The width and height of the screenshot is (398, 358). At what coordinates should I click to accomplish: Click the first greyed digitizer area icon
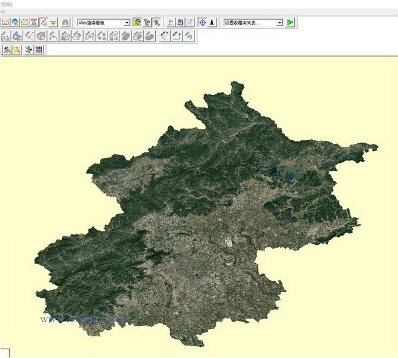[5, 36]
